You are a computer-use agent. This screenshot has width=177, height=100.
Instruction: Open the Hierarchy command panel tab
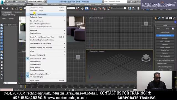coord(163,18)
